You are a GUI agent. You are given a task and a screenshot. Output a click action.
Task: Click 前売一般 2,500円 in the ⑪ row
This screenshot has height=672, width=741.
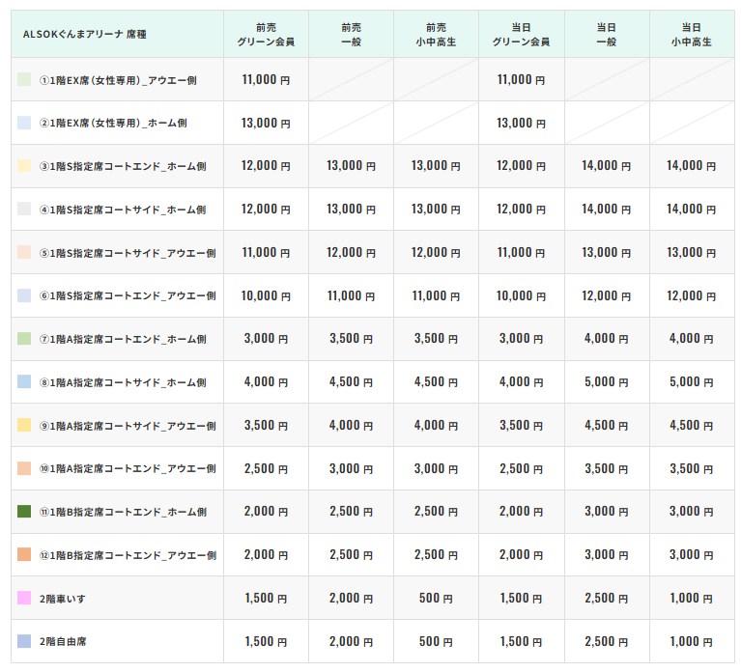pyautogui.click(x=351, y=512)
